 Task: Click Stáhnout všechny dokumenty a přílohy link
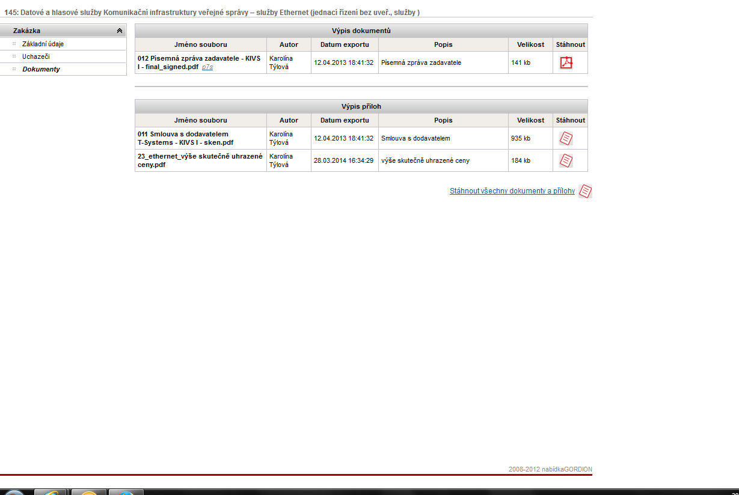[512, 192]
